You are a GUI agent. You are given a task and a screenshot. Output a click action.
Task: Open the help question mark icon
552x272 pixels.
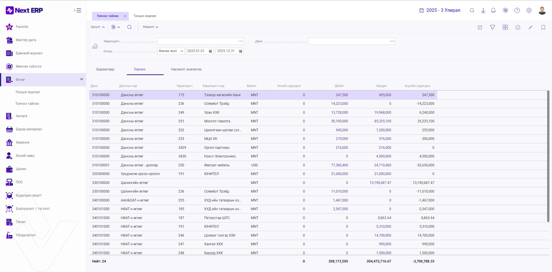point(517,10)
